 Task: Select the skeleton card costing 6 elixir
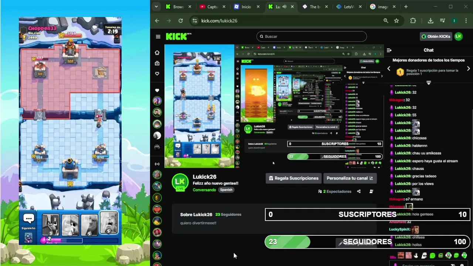click(x=70, y=225)
